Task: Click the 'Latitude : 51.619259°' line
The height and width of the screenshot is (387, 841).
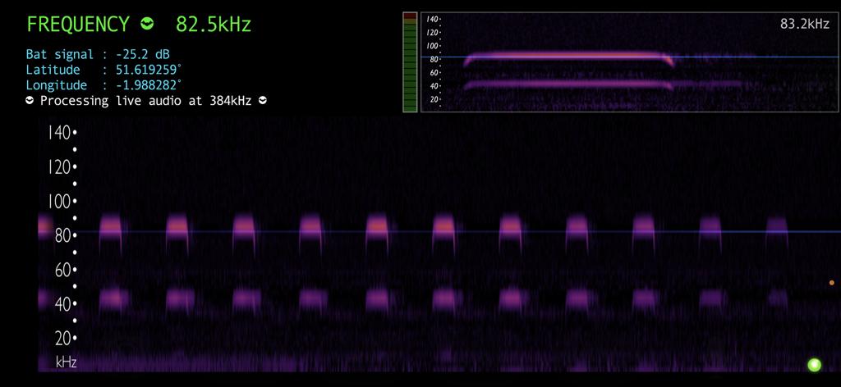Action: point(104,70)
